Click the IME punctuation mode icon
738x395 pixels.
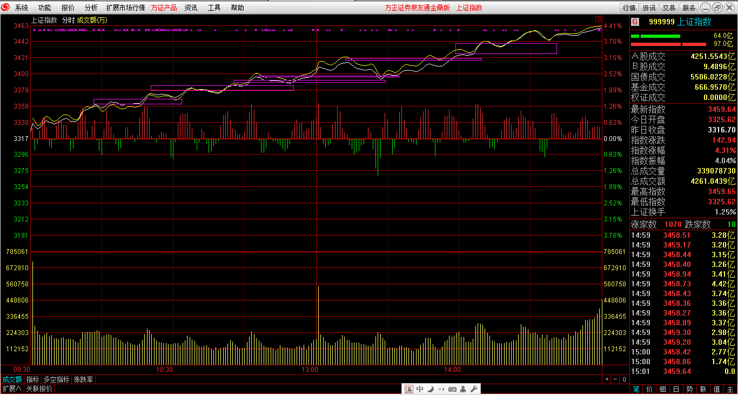click(x=441, y=389)
